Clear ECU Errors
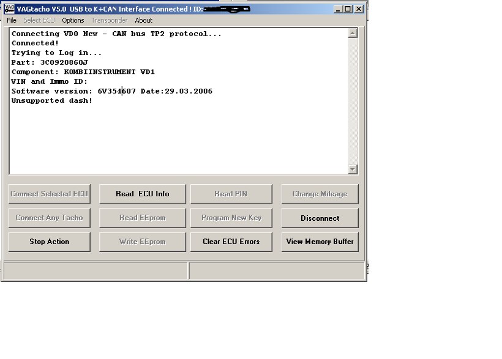This screenshot has width=502, height=359. [231, 242]
